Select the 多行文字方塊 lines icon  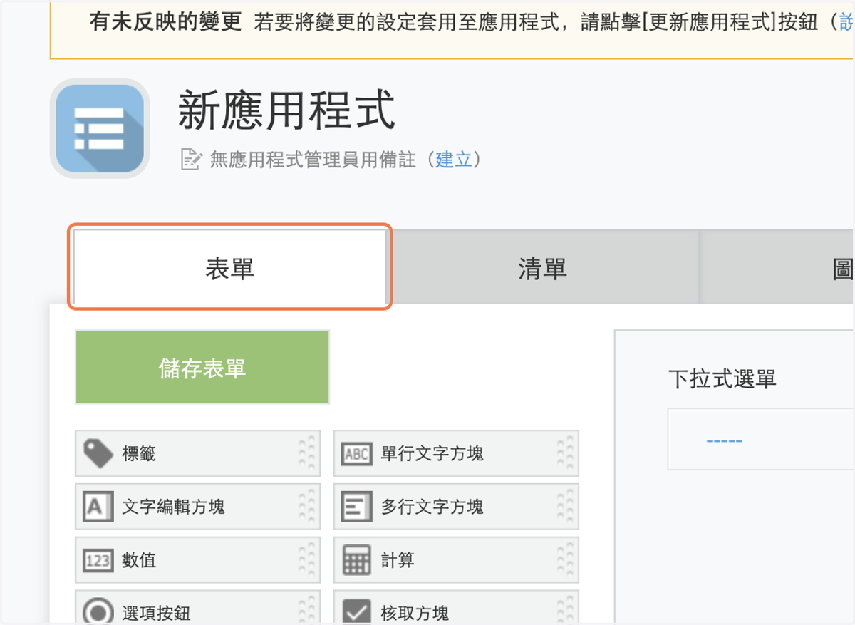point(357,507)
